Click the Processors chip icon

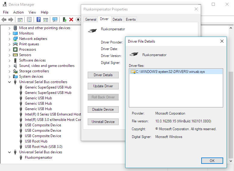point(15,49)
